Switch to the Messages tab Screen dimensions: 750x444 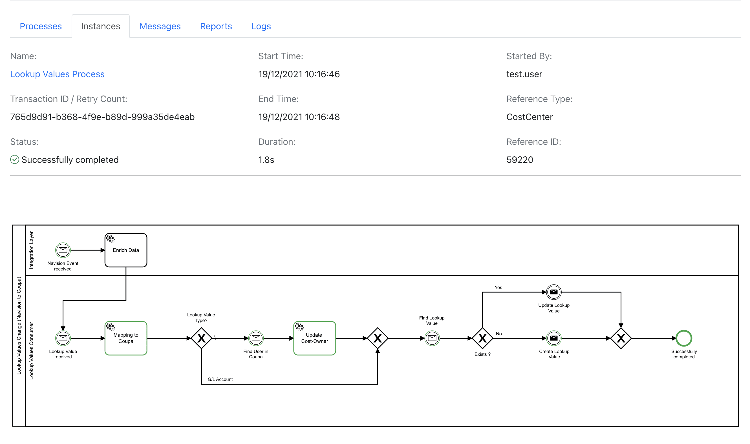[x=160, y=26]
